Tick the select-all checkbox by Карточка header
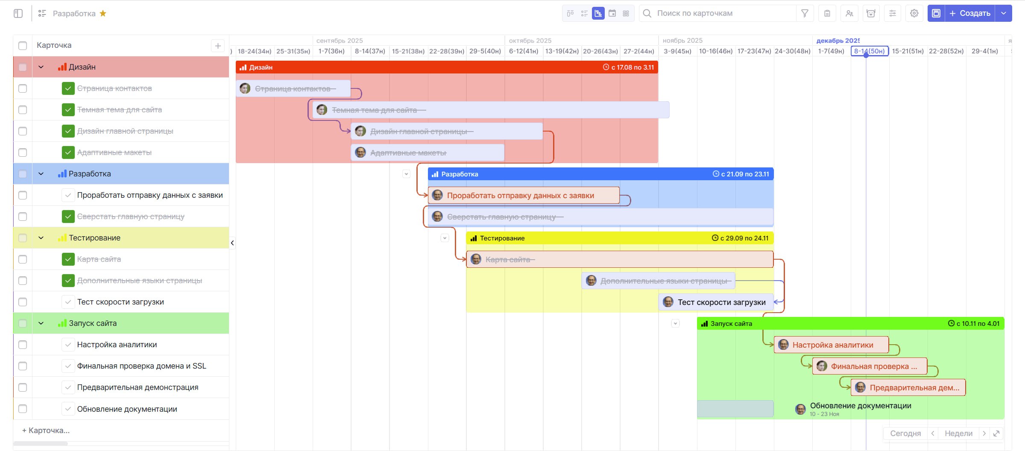The height and width of the screenshot is (451, 1025). (23, 46)
